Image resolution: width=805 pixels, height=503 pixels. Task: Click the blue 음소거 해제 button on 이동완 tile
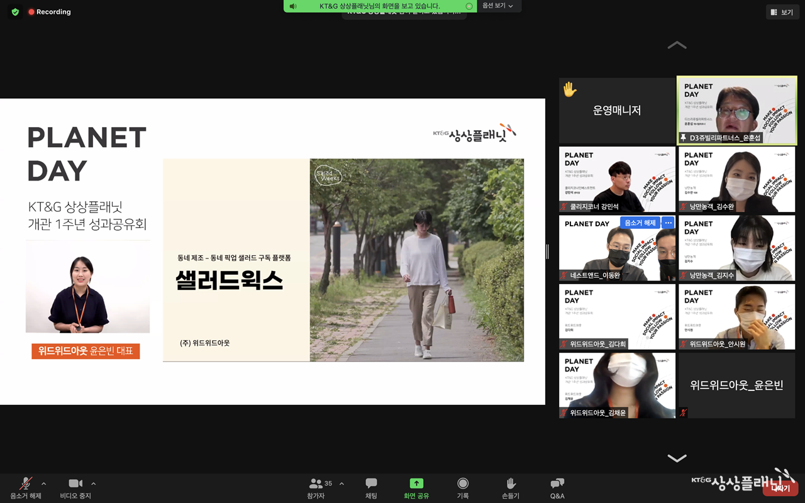(x=640, y=223)
